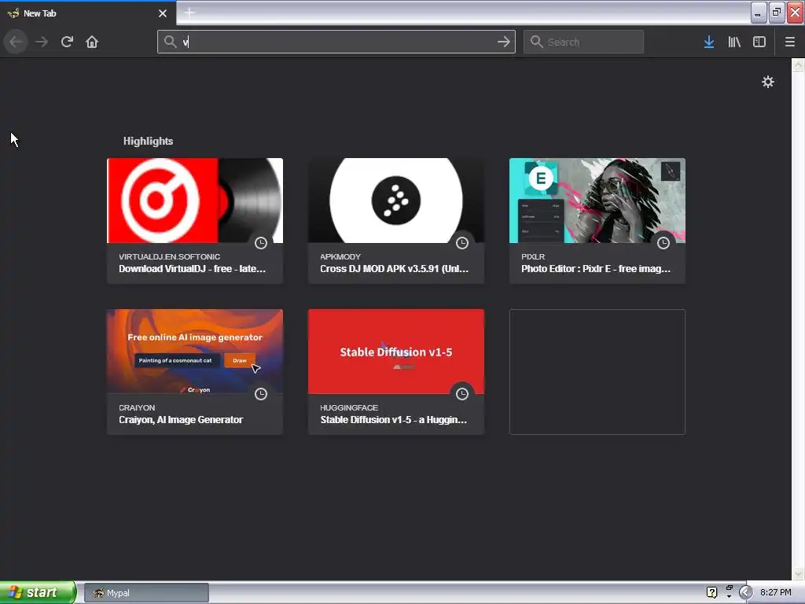Go forward with the Forward arrow button
The image size is (805, 604).
(x=42, y=42)
